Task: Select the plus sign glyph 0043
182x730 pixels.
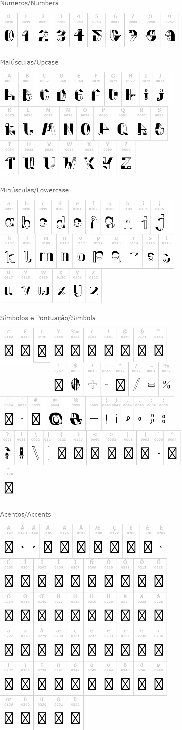Action: 92,379
